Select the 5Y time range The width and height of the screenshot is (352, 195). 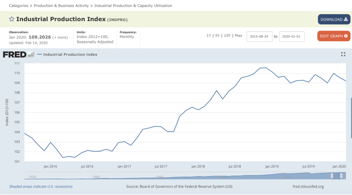218,36
